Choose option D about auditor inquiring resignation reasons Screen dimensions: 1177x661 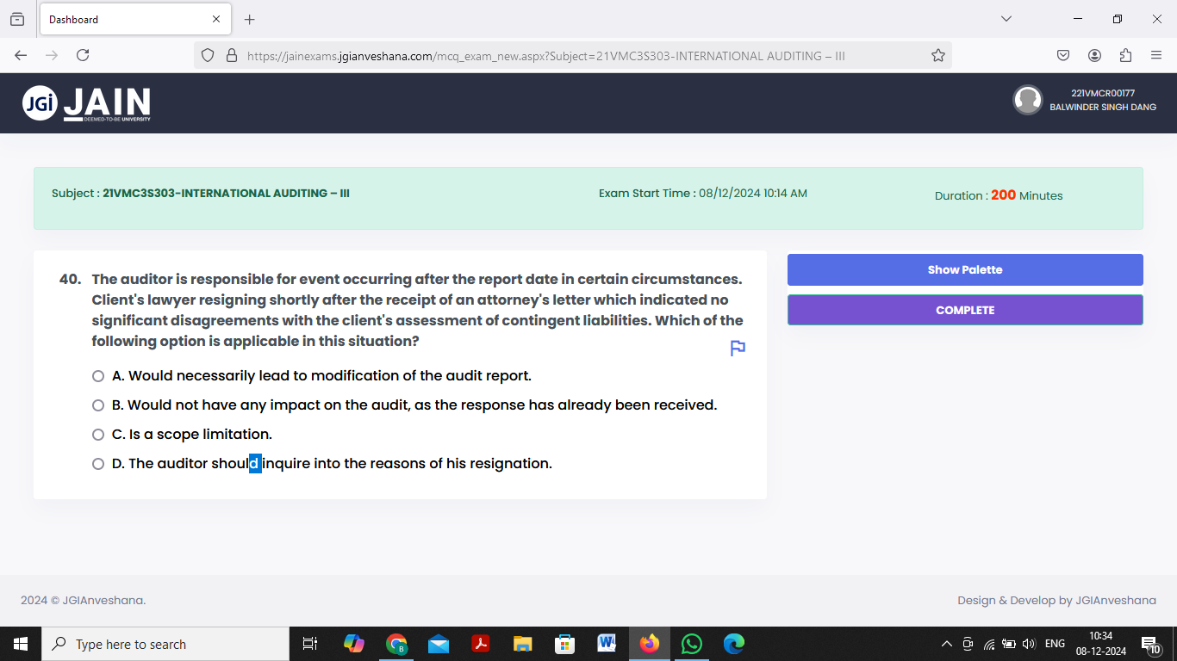click(98, 463)
